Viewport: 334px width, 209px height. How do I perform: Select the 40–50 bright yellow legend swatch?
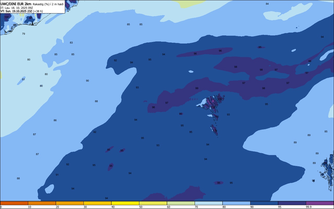point(125,203)
